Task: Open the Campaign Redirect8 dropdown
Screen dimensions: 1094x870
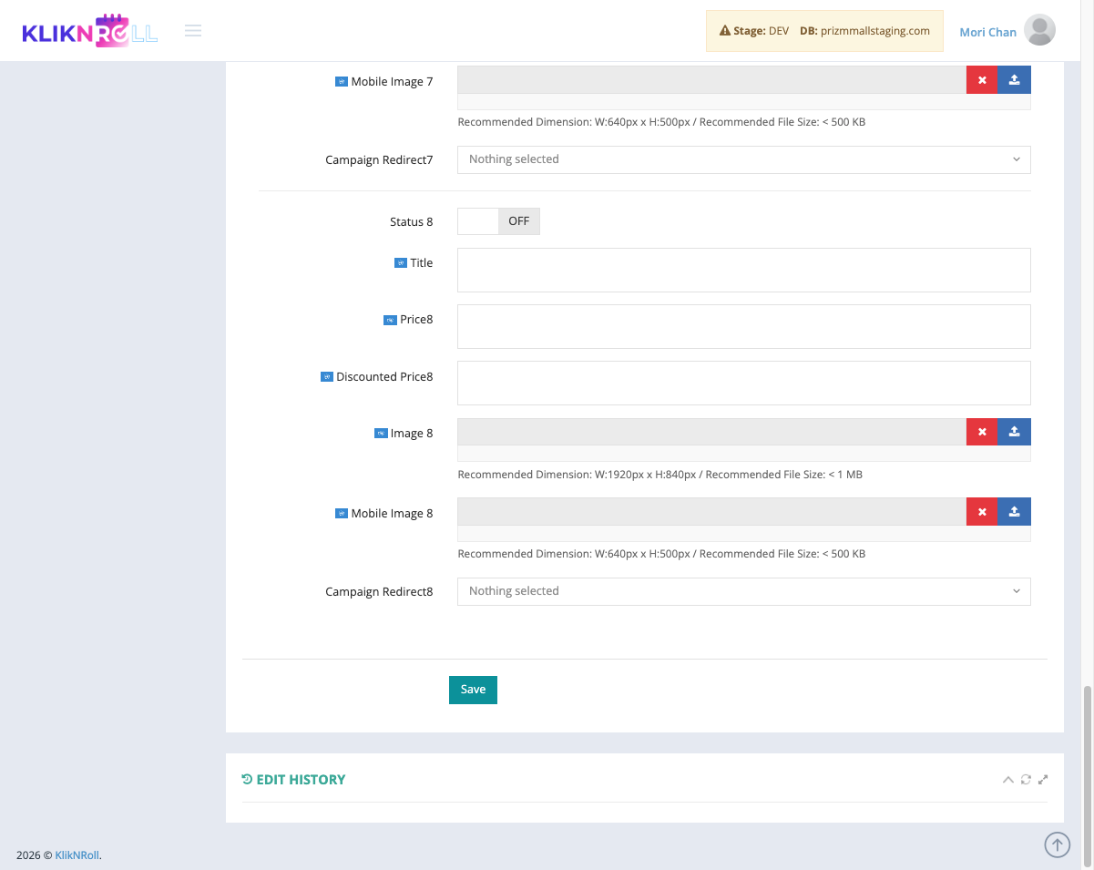Action: pyautogui.click(x=743, y=591)
